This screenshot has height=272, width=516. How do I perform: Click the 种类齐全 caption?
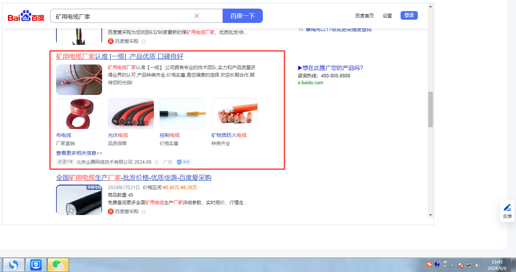pyautogui.click(x=221, y=144)
